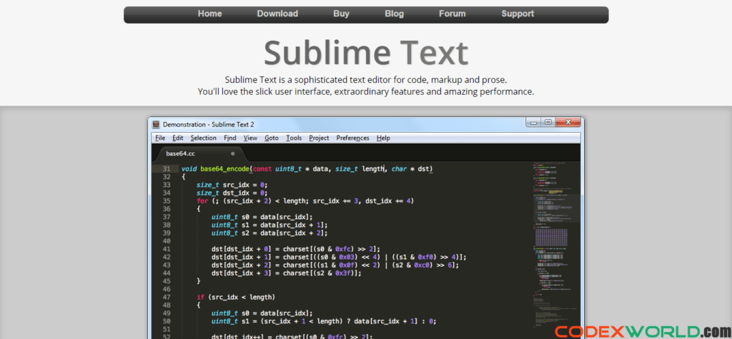This screenshot has width=732, height=339.
Task: Open the Goto menu
Action: (x=271, y=138)
